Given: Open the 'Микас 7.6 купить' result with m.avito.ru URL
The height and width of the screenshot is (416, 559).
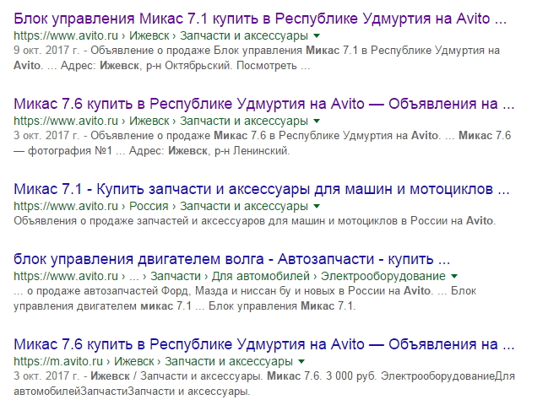Looking at the screenshot, I should [x=263, y=344].
